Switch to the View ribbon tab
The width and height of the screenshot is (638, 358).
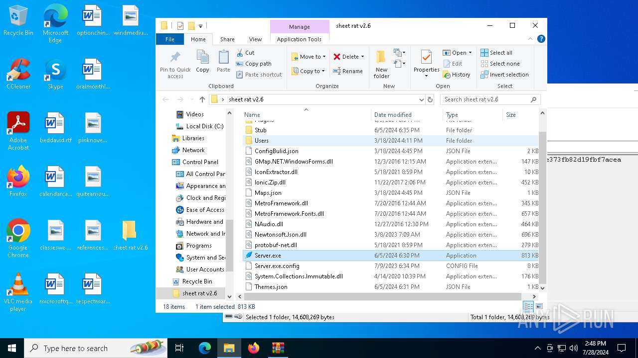pyautogui.click(x=255, y=39)
